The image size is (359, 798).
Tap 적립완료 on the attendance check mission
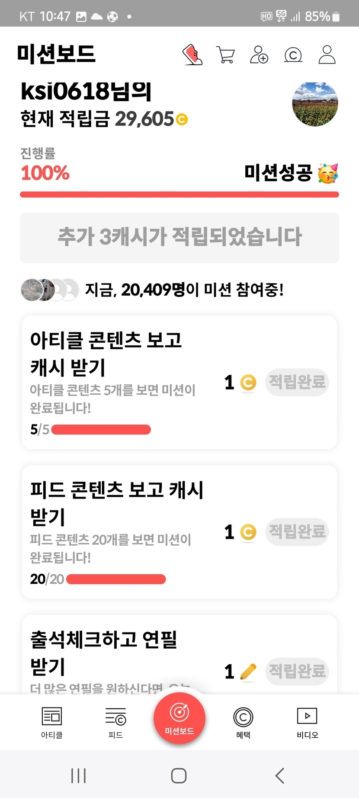(x=297, y=672)
